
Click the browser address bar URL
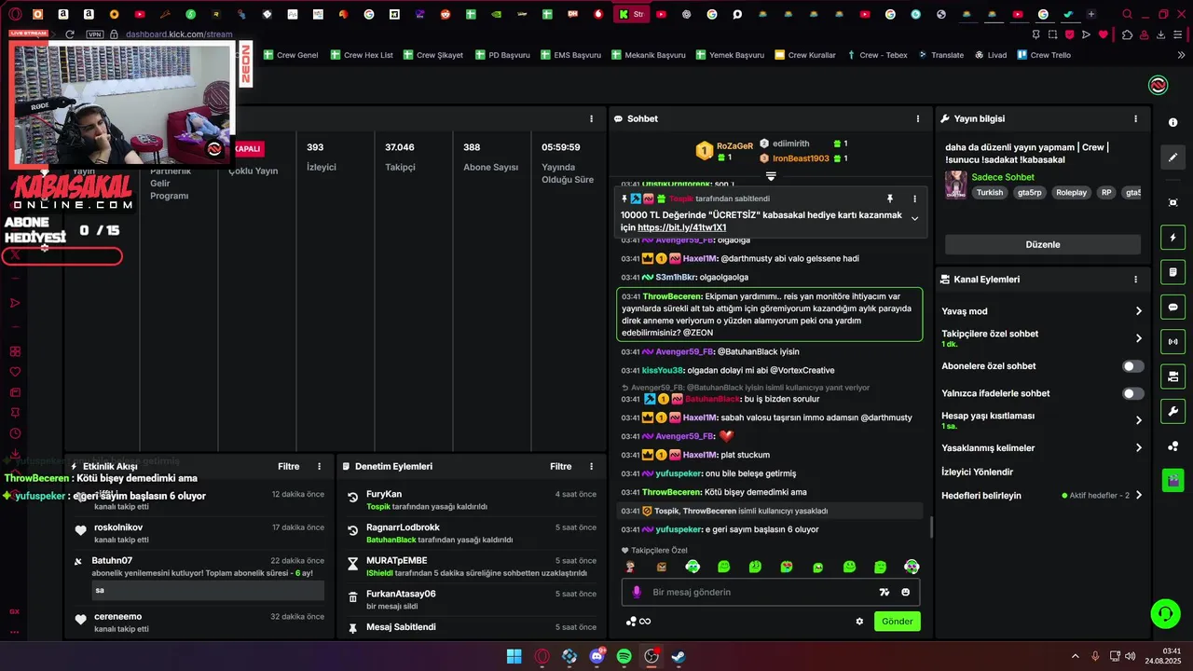[x=179, y=34]
